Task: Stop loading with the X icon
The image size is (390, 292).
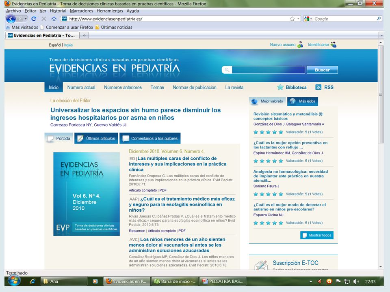Action: (44, 19)
